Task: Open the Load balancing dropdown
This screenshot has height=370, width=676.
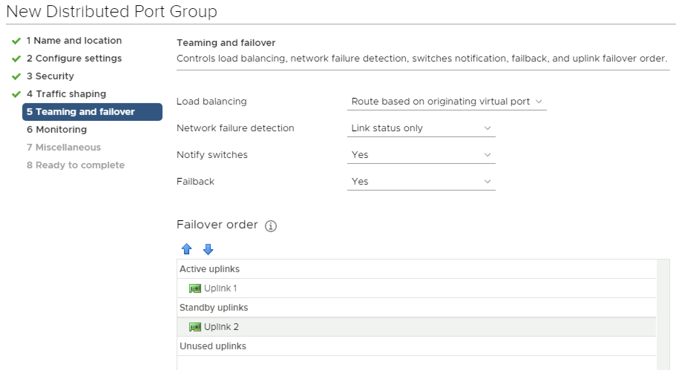Action: click(x=446, y=102)
